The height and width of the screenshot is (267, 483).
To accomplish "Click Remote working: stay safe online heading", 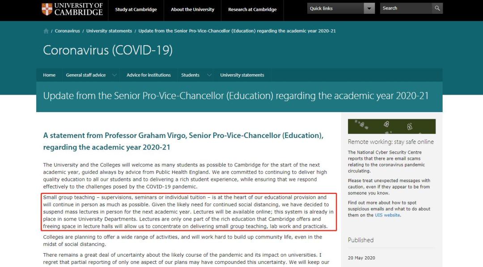I will point(390,142).
